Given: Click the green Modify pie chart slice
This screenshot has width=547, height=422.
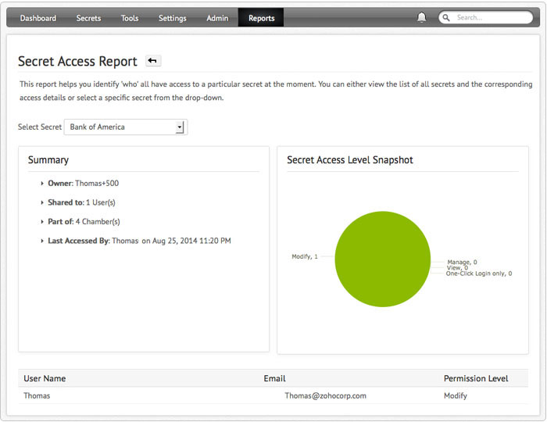Looking at the screenshot, I should click(x=382, y=259).
